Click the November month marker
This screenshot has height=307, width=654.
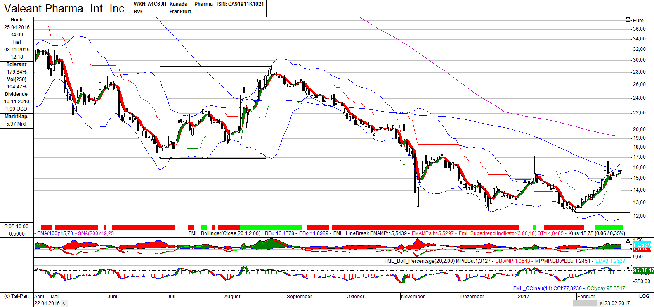tap(413, 297)
